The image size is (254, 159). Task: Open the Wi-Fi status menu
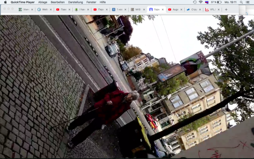201,2
